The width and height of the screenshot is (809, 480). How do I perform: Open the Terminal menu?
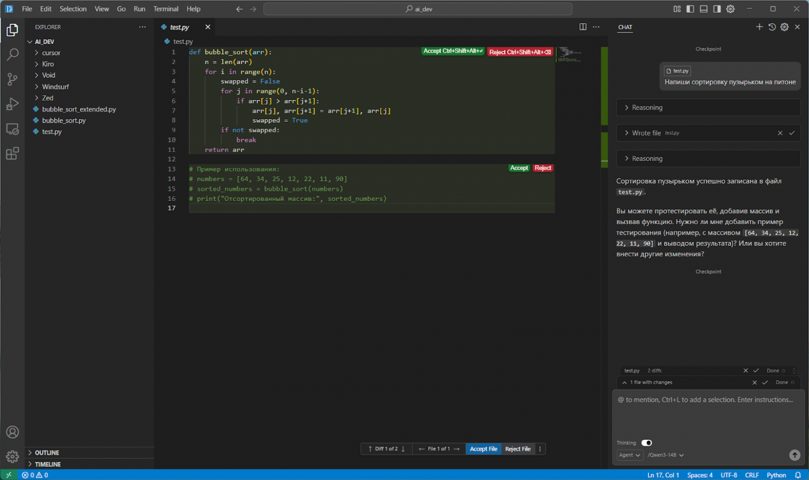point(165,9)
